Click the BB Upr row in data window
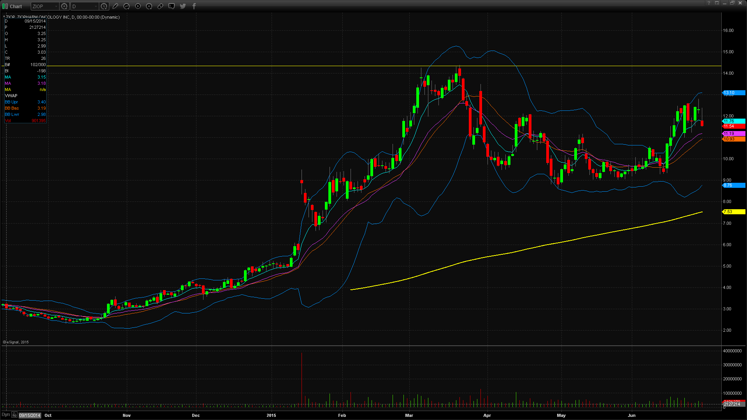Viewport: 747px width, 420px height. (x=25, y=102)
